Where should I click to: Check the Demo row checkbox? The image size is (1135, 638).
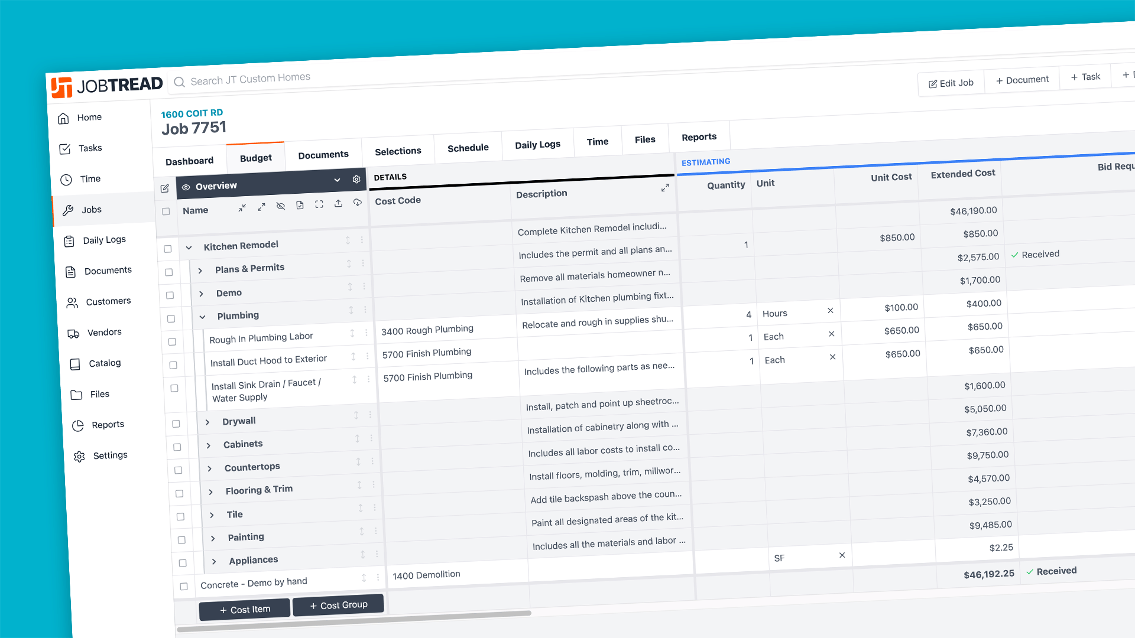tap(170, 295)
